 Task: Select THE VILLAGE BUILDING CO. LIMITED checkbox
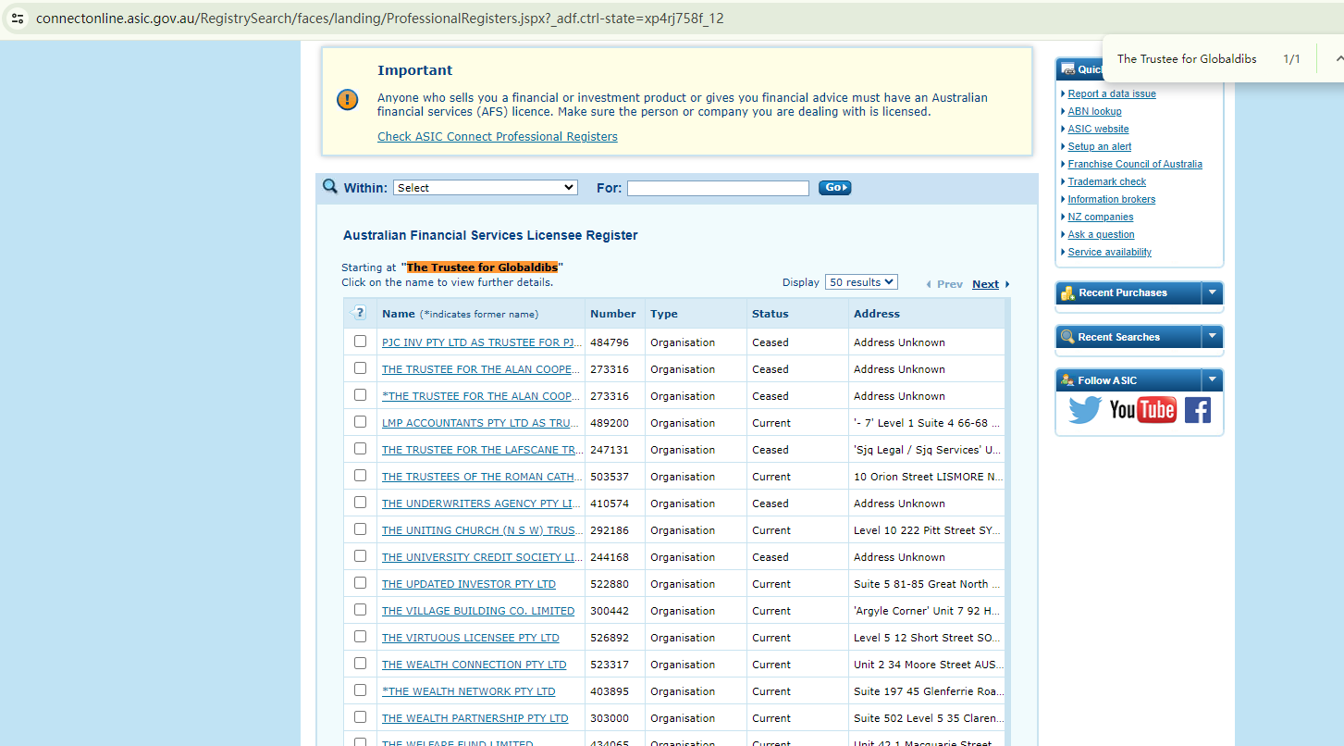click(361, 610)
